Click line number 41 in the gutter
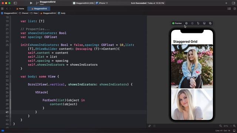The height and width of the screenshot is (133, 237). click(7, 112)
